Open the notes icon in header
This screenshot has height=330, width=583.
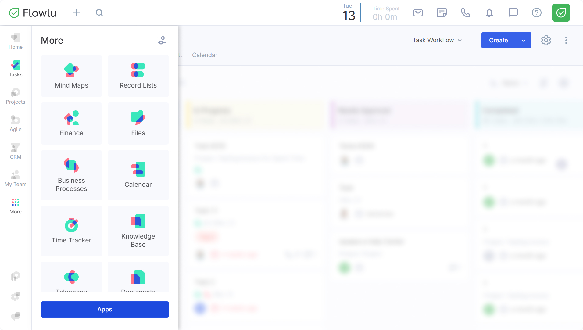click(442, 13)
